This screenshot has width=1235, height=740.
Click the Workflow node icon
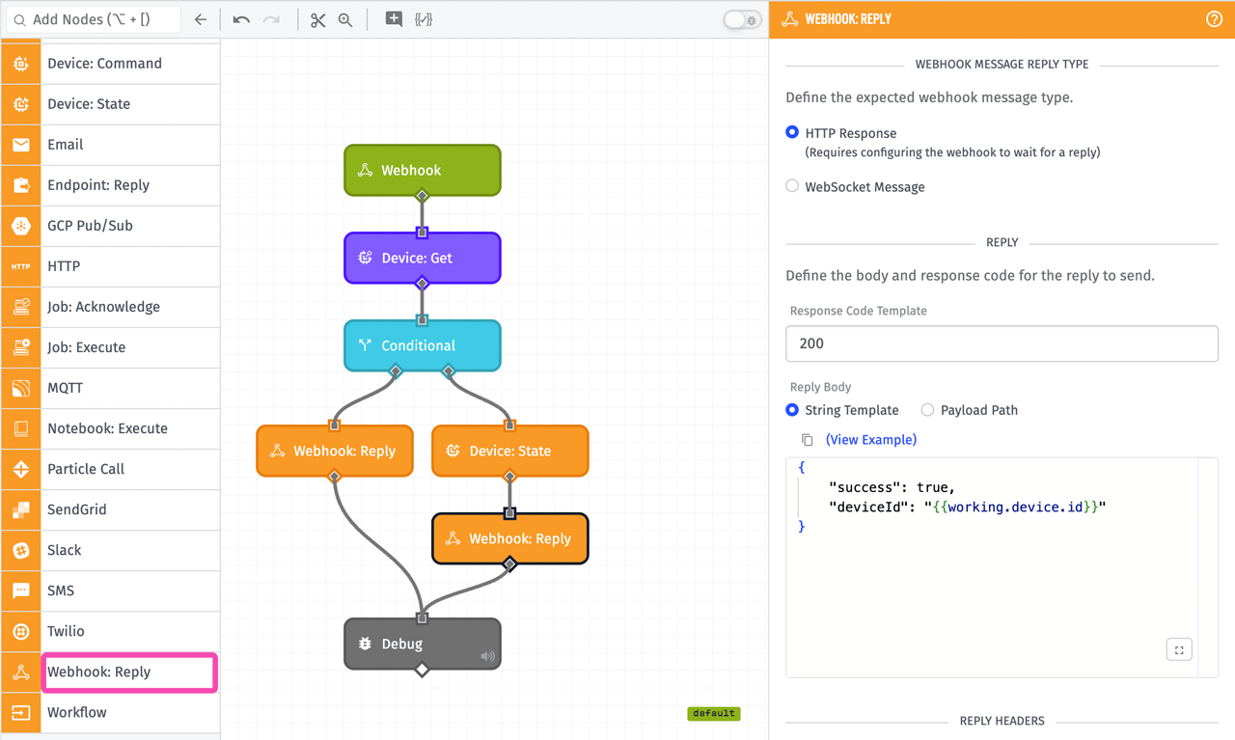(20, 712)
